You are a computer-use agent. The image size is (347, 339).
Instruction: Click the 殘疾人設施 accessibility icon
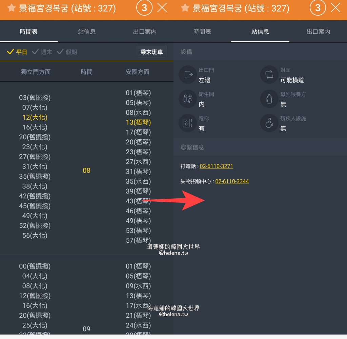tap(269, 123)
